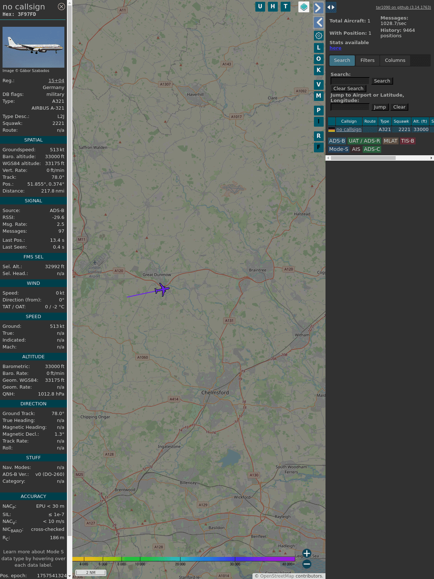Open the map layer switcher icon
Image resolution: width=434 pixels, height=579 pixels.
(x=304, y=7)
